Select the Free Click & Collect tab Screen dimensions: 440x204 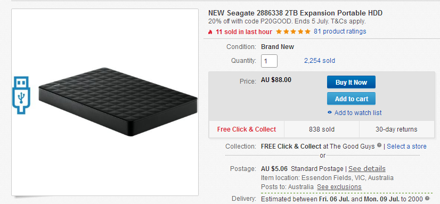click(x=247, y=129)
